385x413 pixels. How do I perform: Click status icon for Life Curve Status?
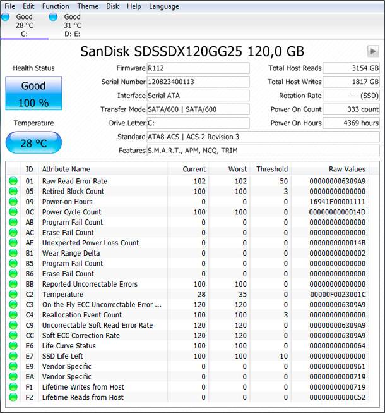(x=13, y=345)
